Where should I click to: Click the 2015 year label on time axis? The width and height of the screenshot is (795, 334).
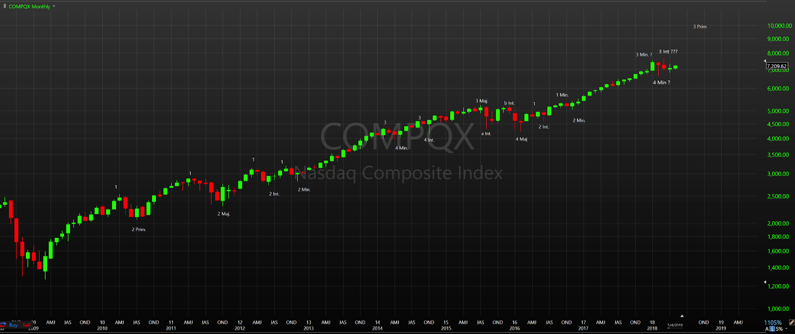coord(446,328)
